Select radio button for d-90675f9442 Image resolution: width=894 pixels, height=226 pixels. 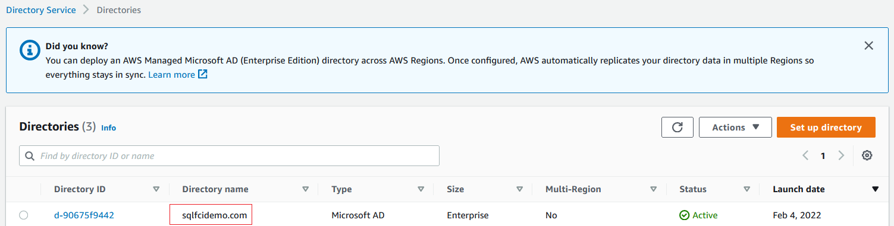coord(24,215)
